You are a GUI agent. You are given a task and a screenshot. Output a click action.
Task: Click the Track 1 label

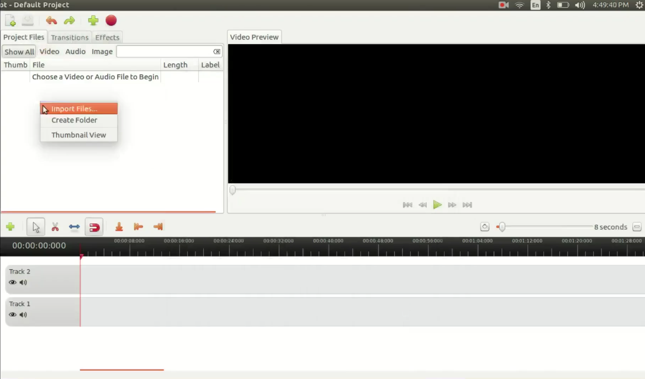tap(20, 304)
